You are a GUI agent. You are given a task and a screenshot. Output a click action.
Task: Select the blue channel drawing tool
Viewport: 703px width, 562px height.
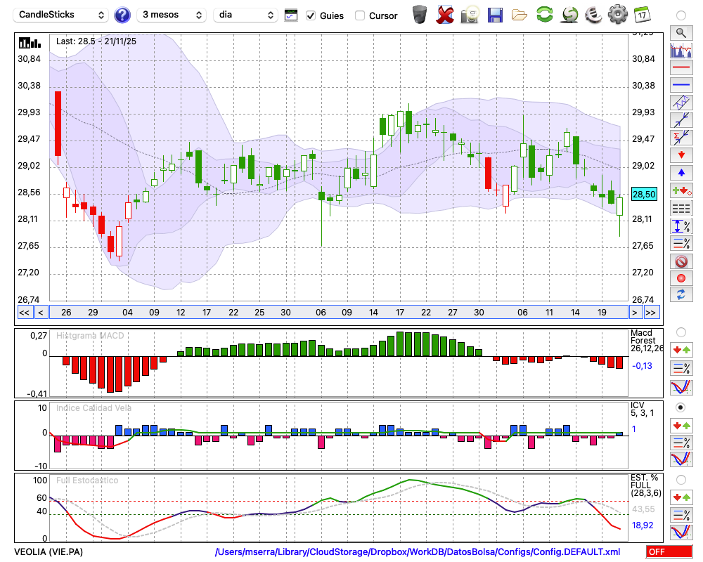coord(681,102)
